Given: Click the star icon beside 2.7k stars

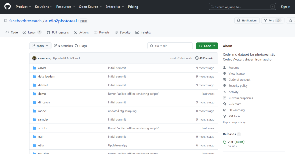Looking at the screenshot, I should (x=225, y=104).
